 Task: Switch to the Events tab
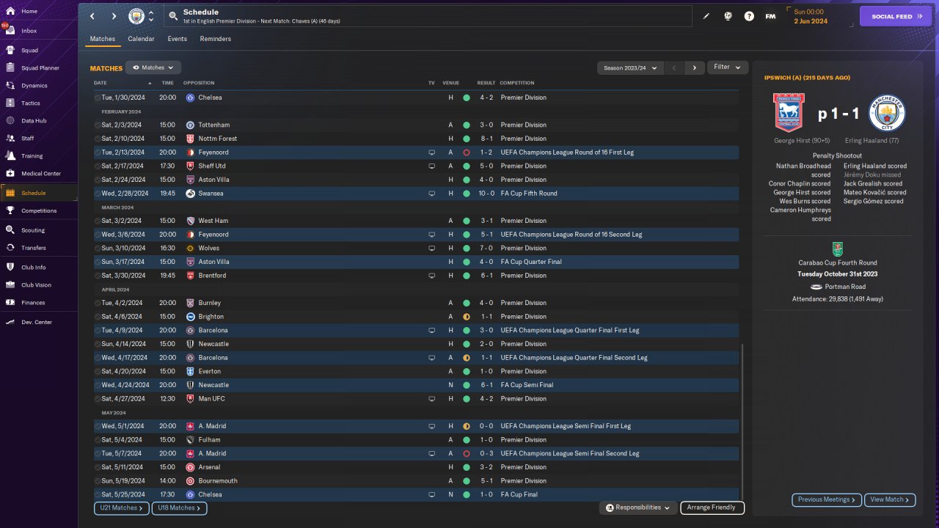coord(177,39)
